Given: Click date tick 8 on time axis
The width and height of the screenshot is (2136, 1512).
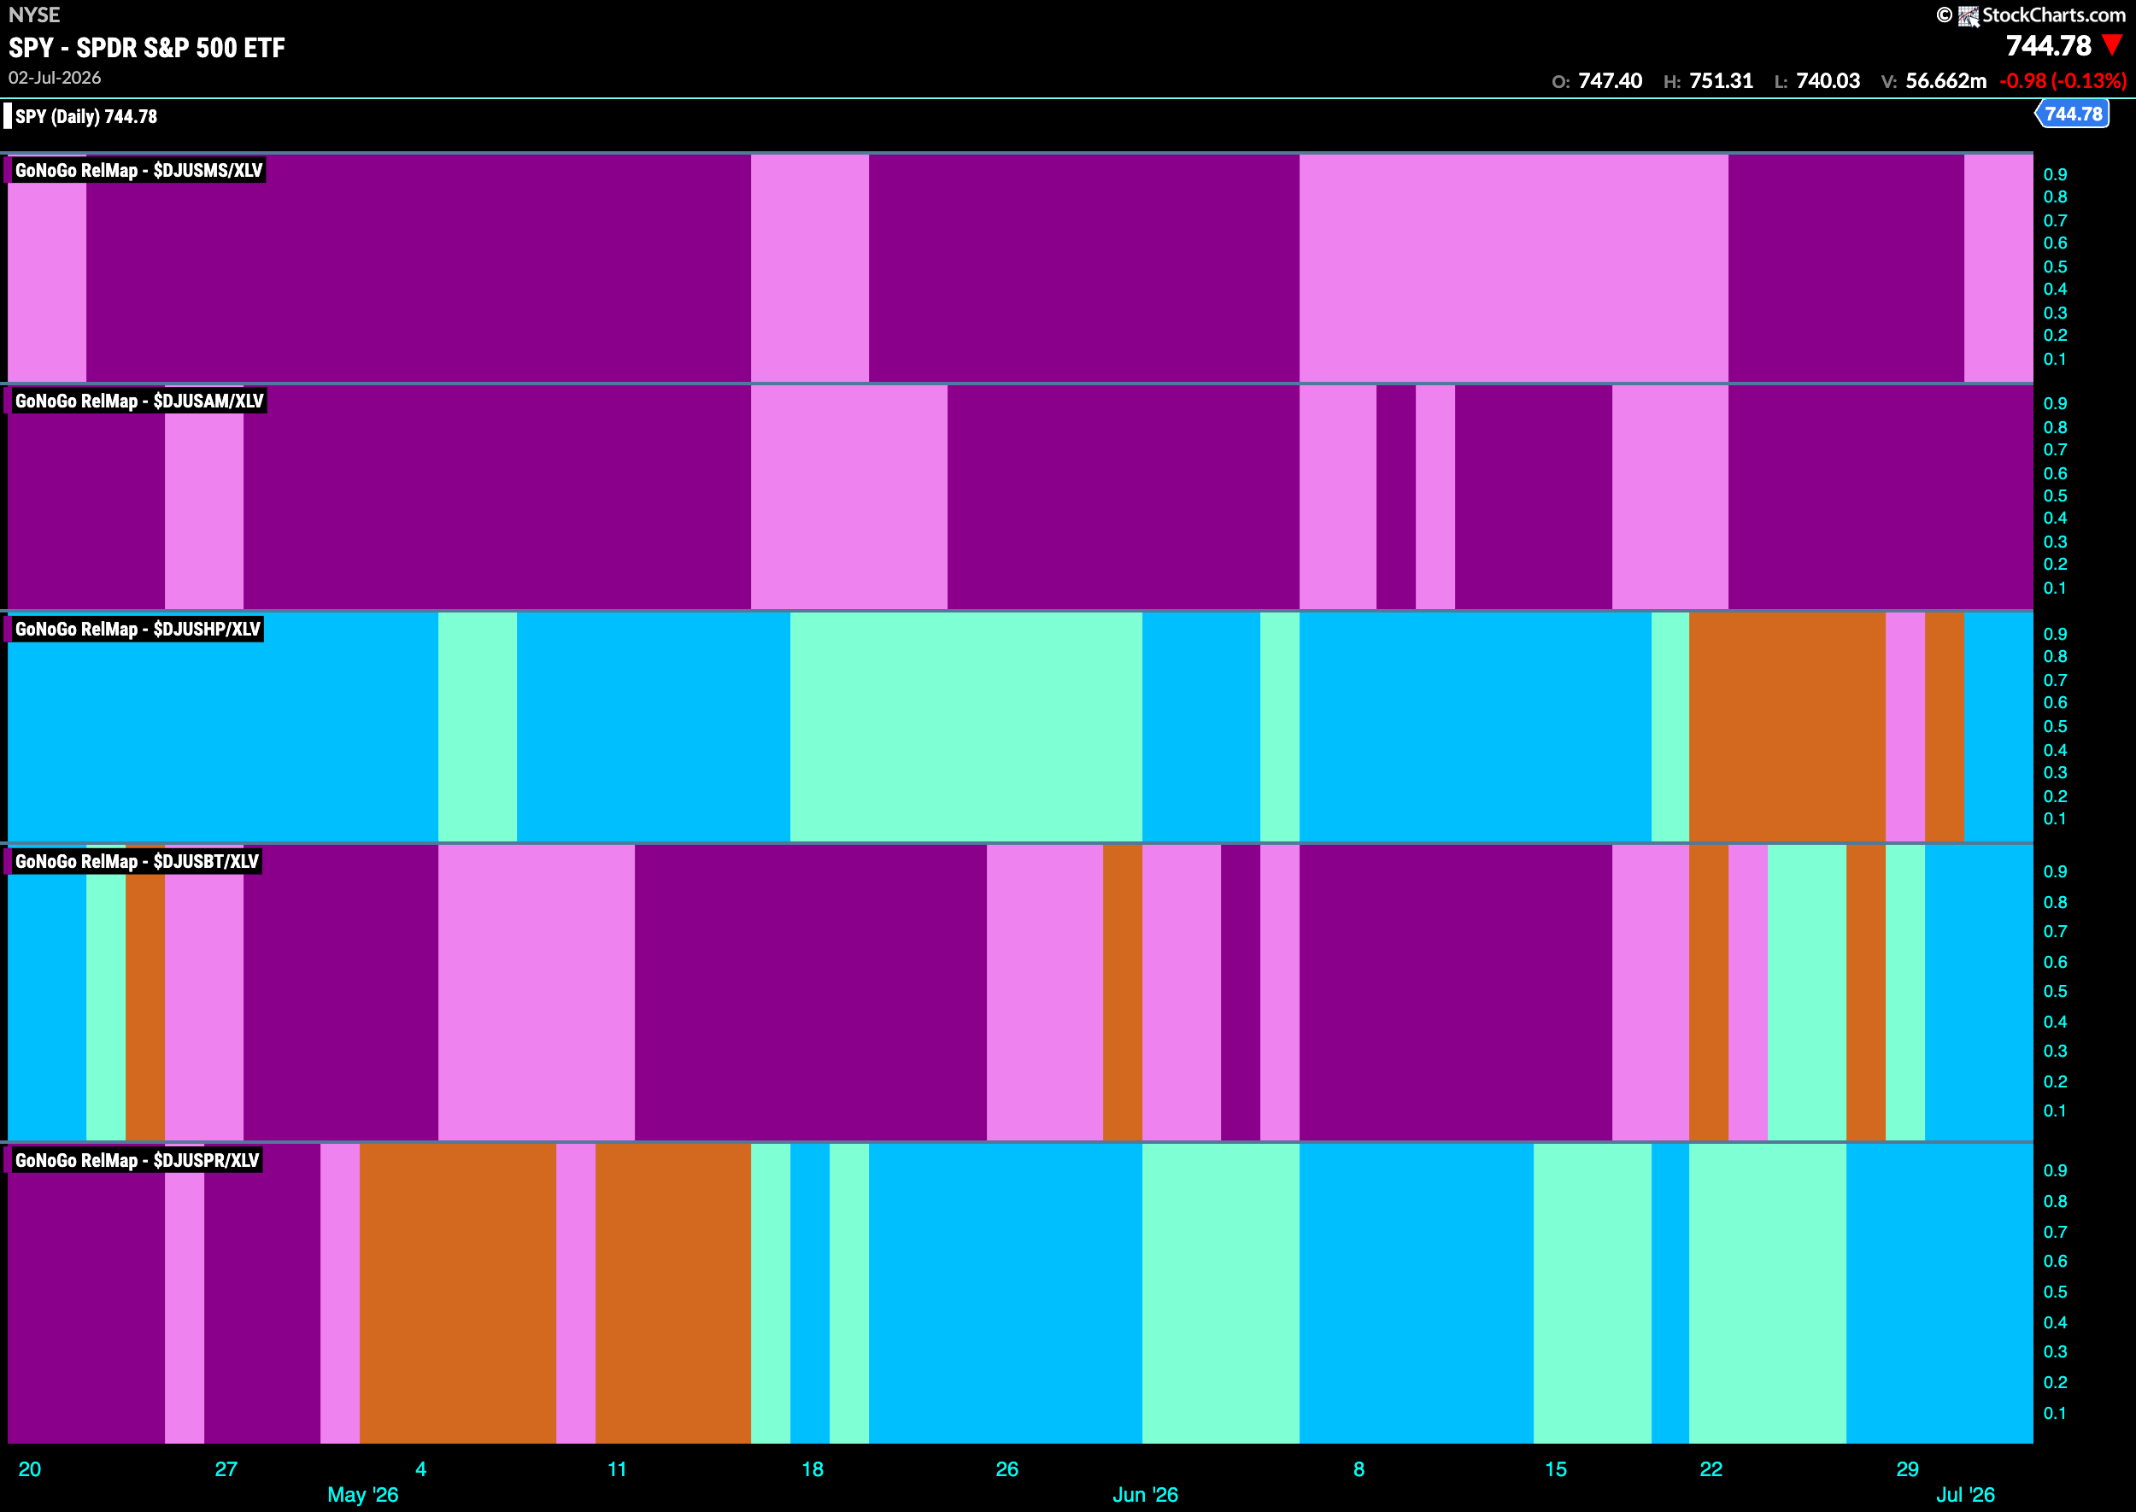Looking at the screenshot, I should [x=1358, y=1469].
